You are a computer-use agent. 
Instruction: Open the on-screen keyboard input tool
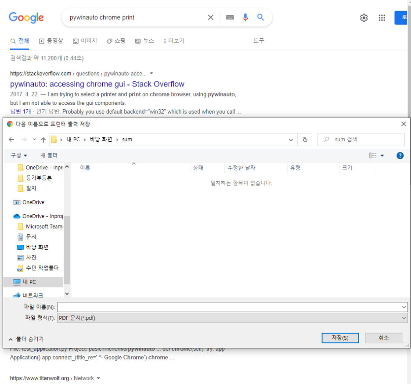click(230, 18)
